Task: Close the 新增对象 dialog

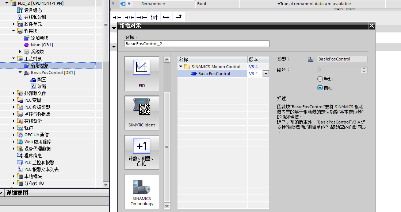Action: [371, 25]
